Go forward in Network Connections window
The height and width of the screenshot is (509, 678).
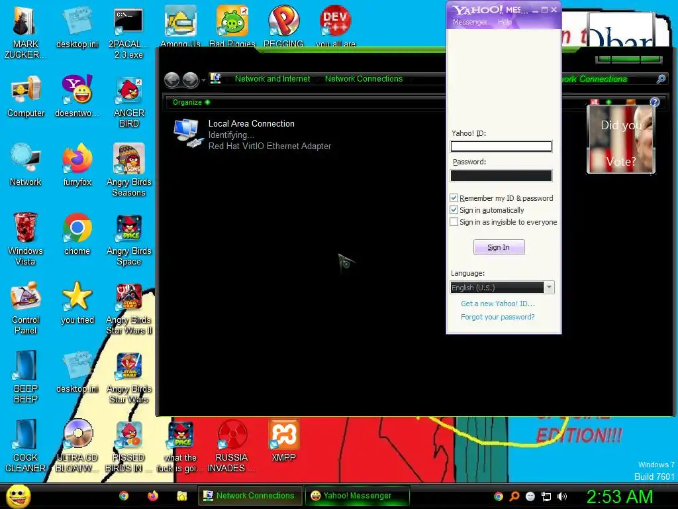[x=190, y=80]
